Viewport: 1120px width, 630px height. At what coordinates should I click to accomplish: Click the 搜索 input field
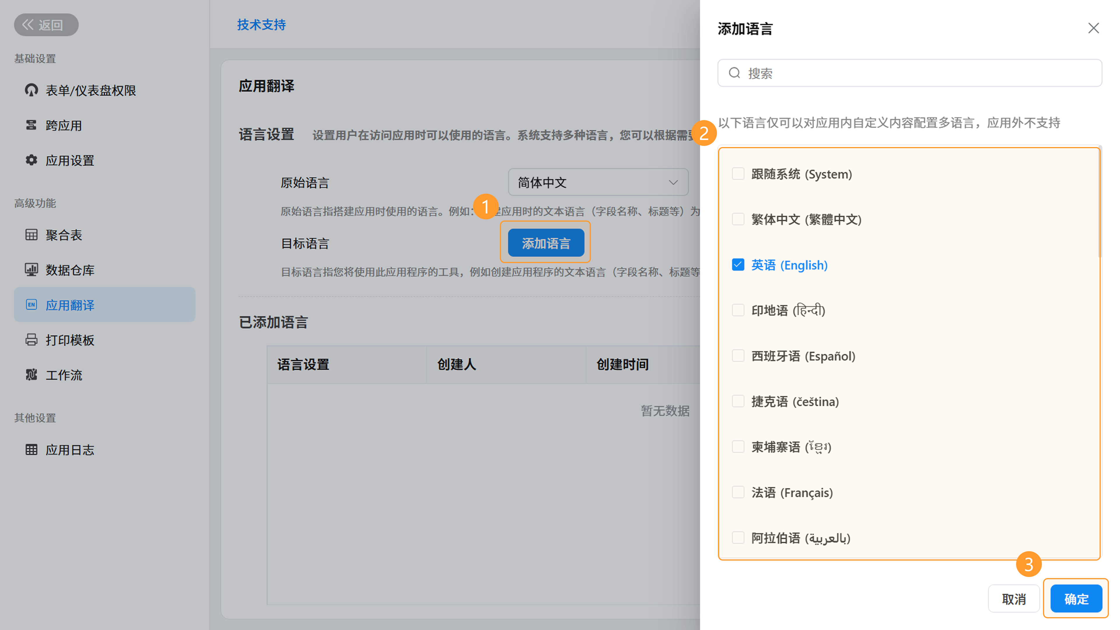(x=910, y=73)
